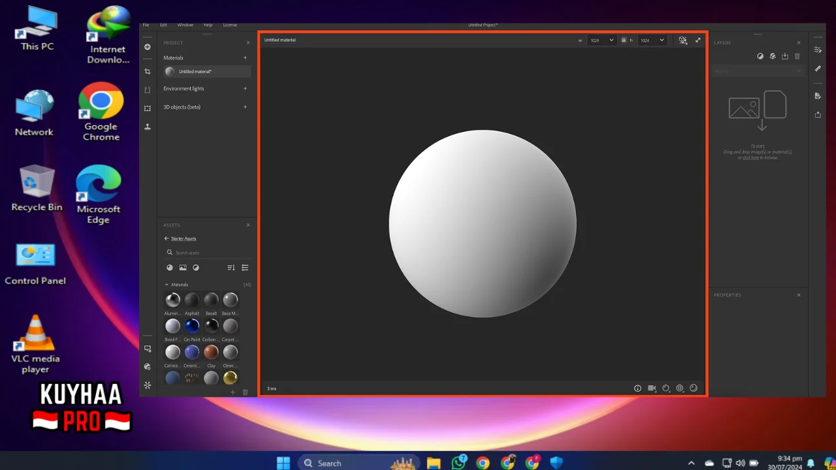Click the create new circle-plus icon in left toolbar
Viewport: 836px width, 470px height.
click(148, 47)
